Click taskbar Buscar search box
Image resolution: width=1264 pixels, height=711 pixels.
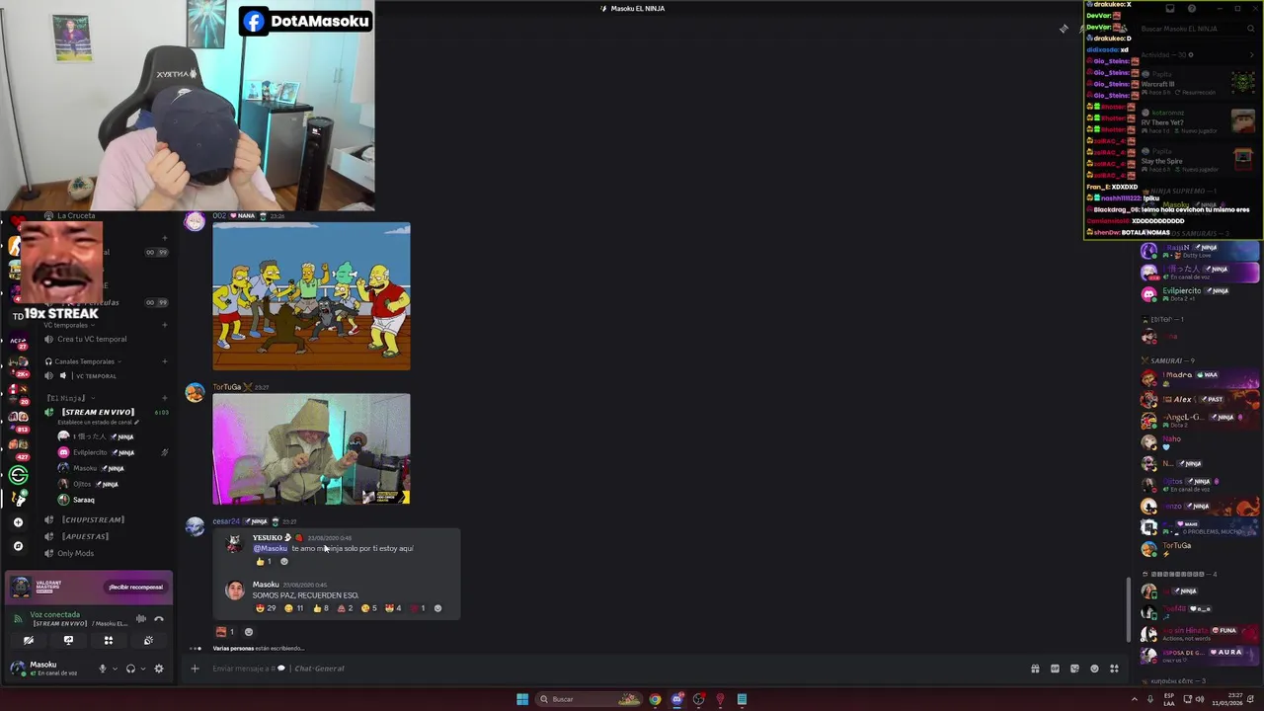[591, 699]
